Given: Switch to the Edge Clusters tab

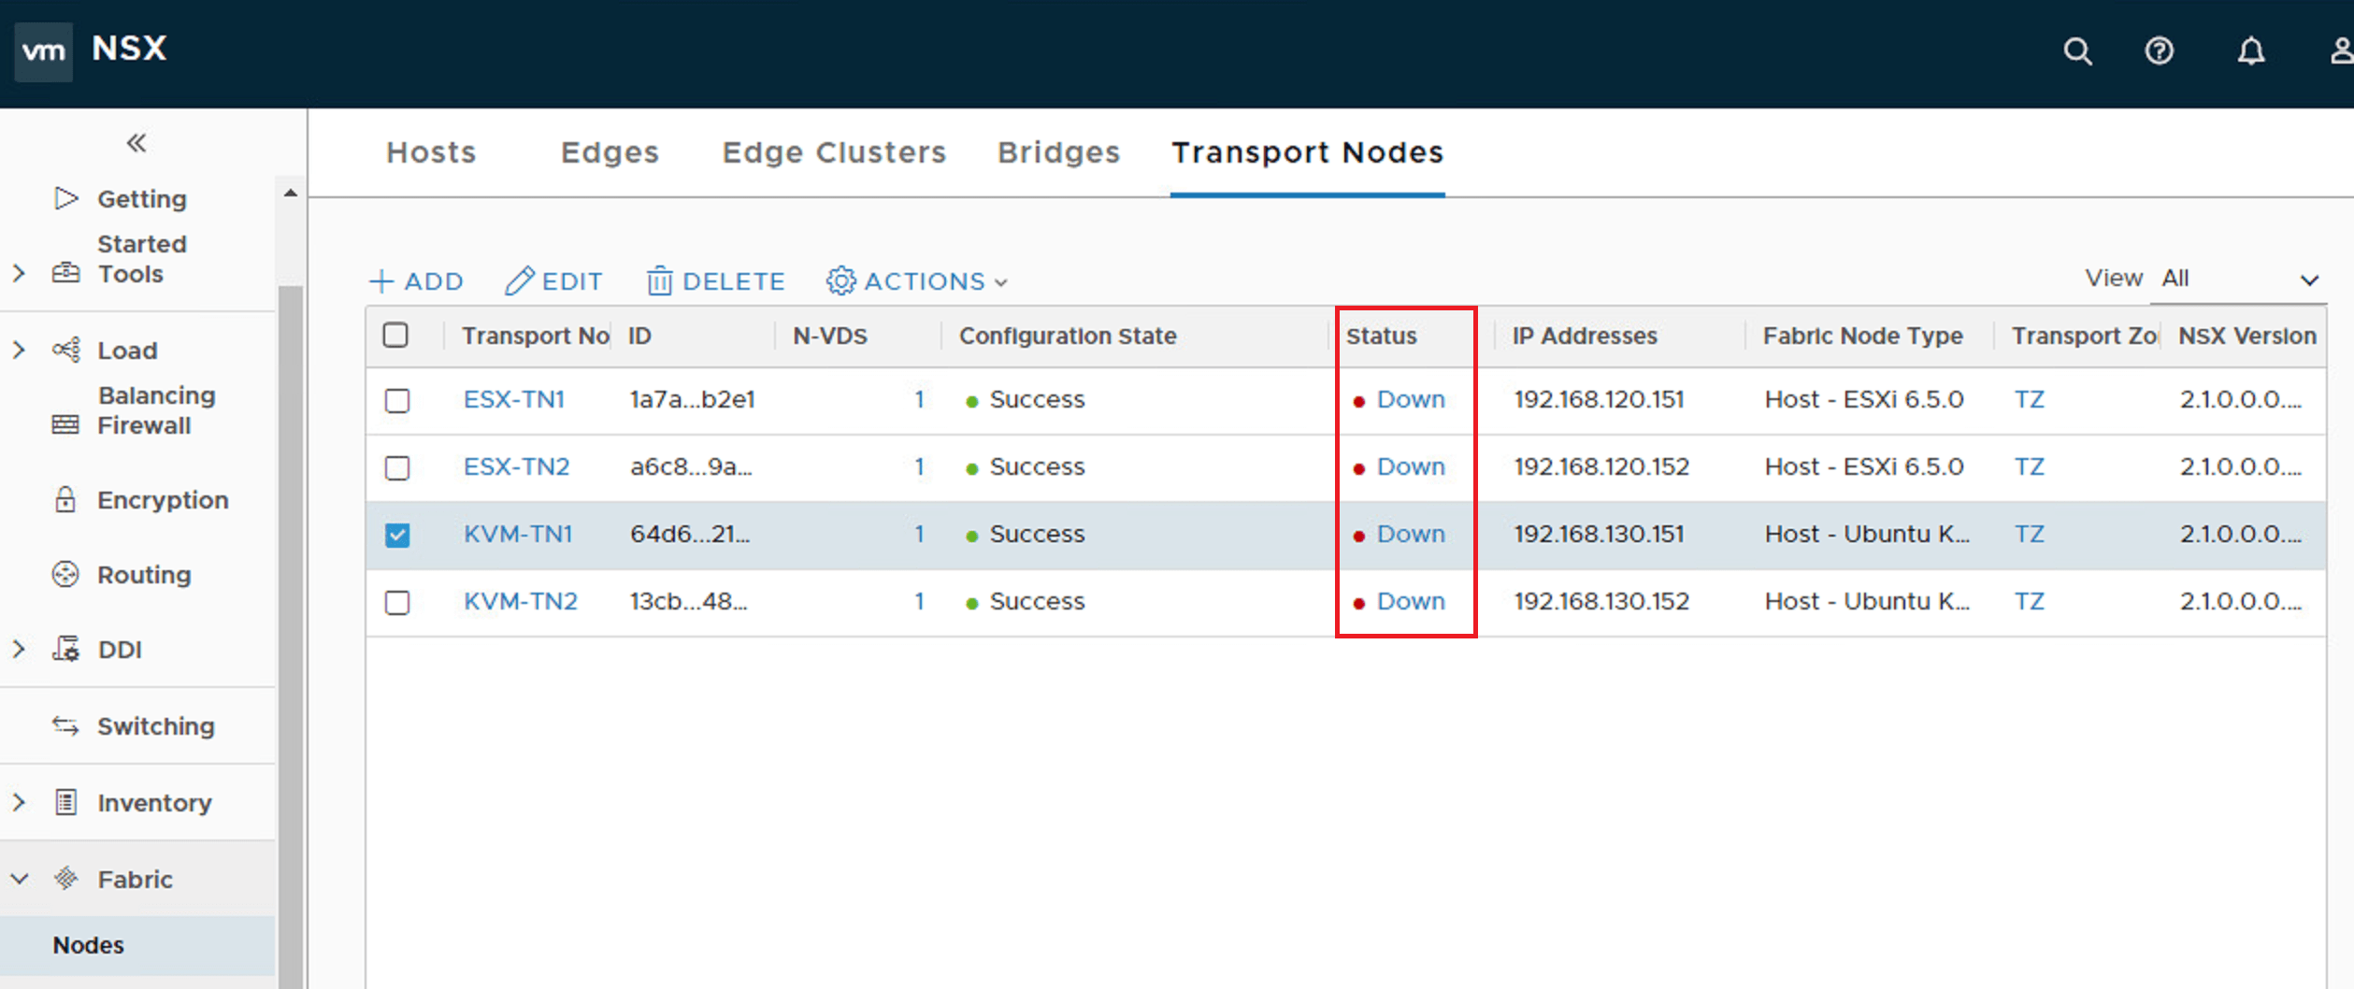Looking at the screenshot, I should (x=834, y=152).
